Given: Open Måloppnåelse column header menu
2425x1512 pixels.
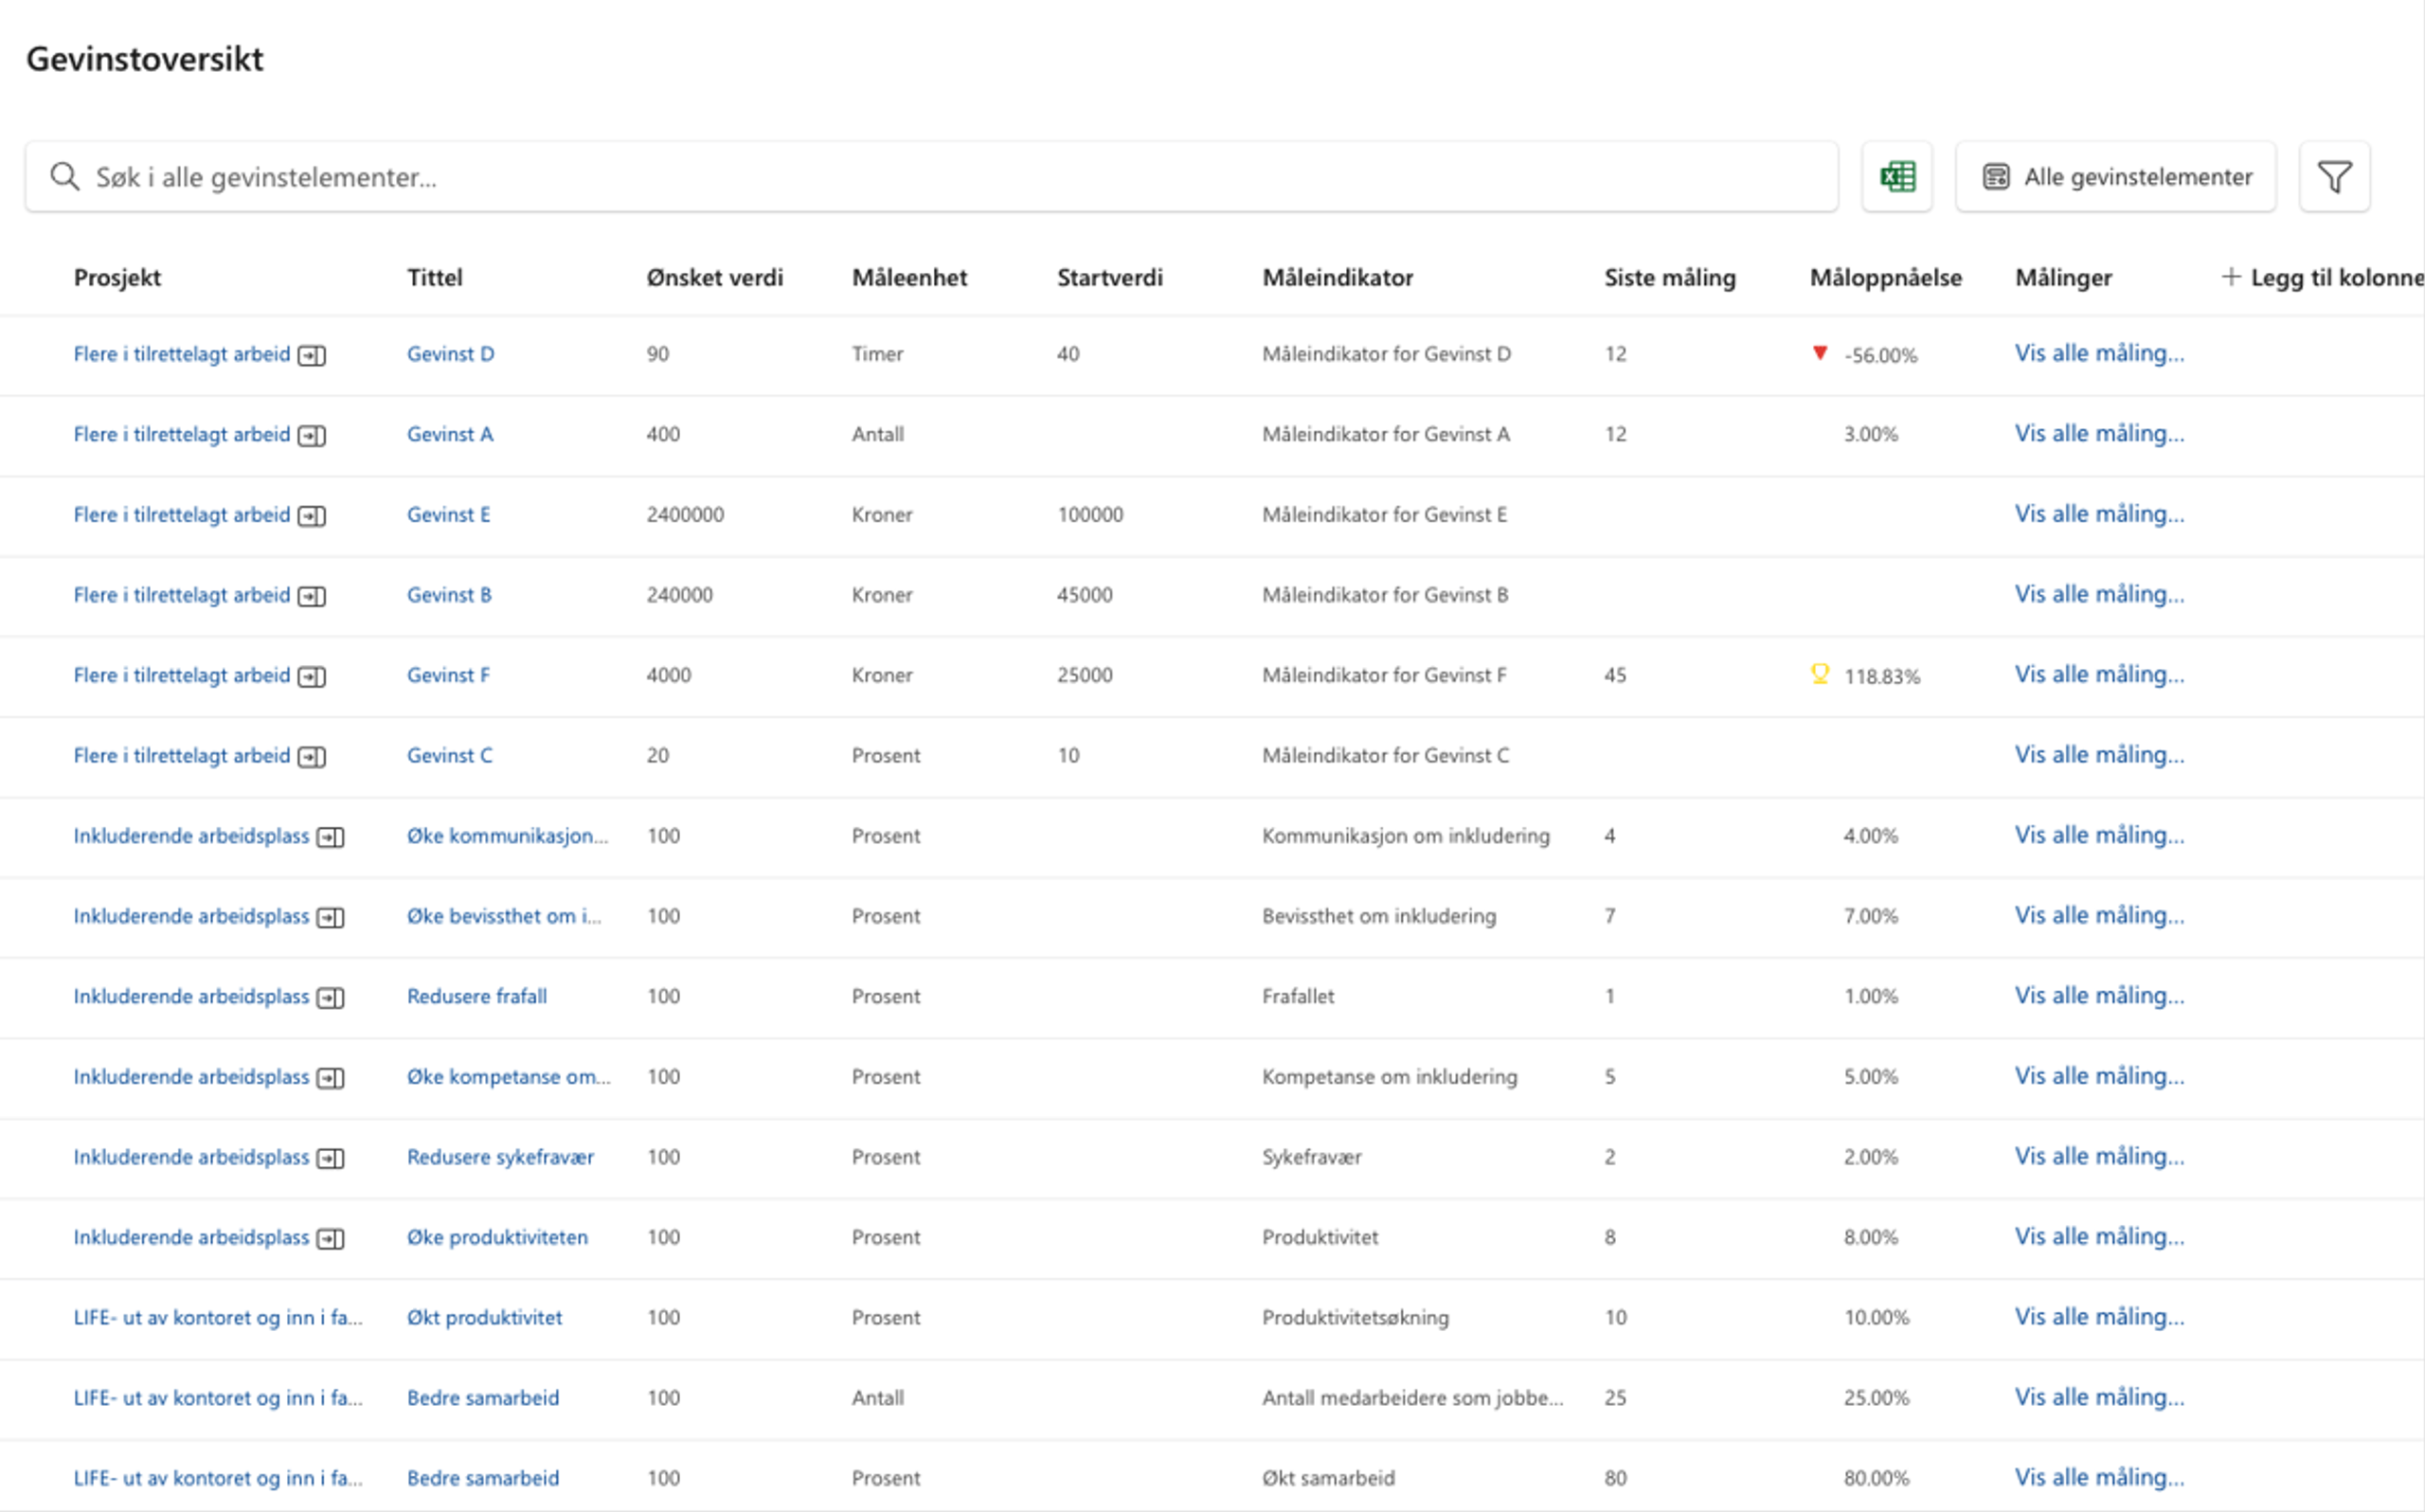Looking at the screenshot, I should 1884,278.
